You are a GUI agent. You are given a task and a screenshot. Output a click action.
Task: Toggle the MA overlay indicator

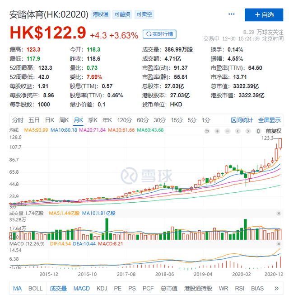click(x=17, y=288)
